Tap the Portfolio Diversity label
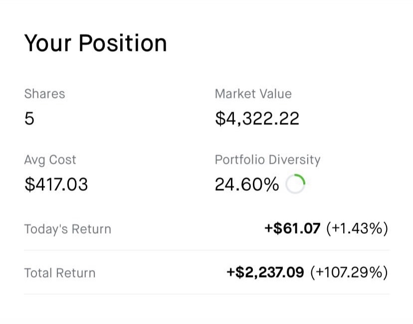The width and height of the screenshot is (413, 324). coord(267,160)
